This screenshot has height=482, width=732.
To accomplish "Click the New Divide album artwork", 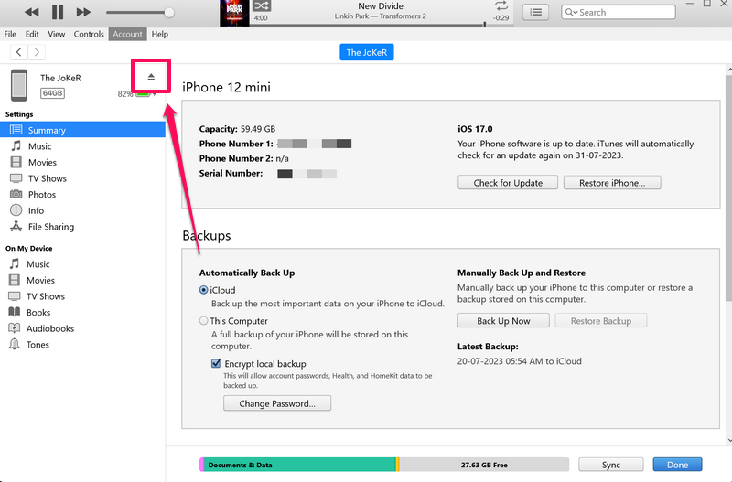I will (234, 13).
